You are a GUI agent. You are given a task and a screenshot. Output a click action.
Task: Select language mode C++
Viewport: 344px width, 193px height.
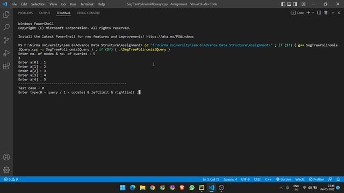[x=268, y=179]
